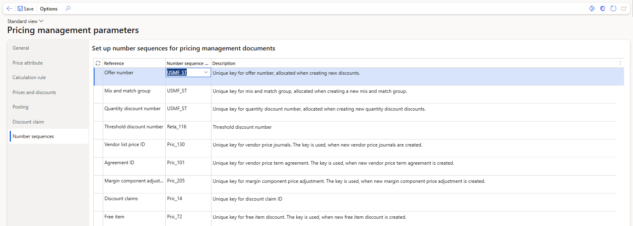Open the Options menu
The height and width of the screenshot is (226, 633).
tap(49, 8)
